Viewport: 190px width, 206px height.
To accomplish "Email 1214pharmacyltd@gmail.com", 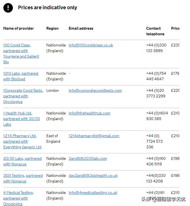I will pyautogui.click(x=94, y=136).
